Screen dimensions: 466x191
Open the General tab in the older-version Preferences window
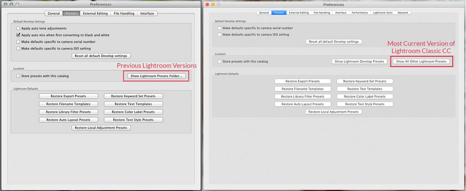(x=54, y=13)
